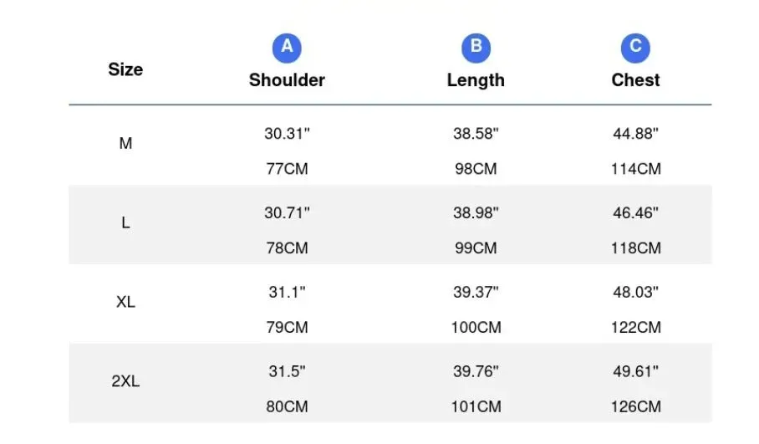Click the blue A circle icon
Viewport: 759px width, 444px height.
point(287,48)
